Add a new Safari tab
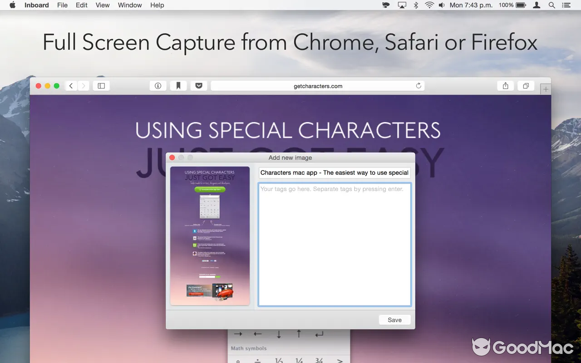The height and width of the screenshot is (363, 581). click(x=546, y=89)
